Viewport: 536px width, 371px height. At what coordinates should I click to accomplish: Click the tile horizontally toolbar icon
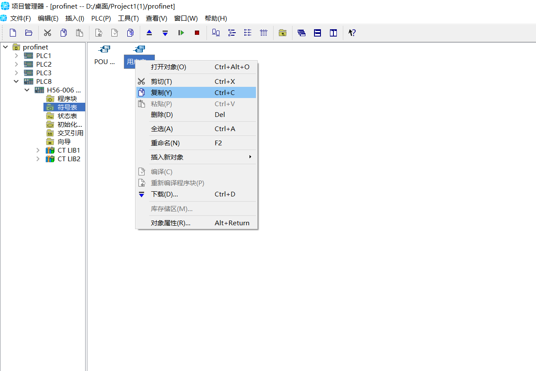click(x=317, y=33)
